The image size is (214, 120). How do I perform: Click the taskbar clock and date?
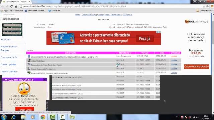pos(206,117)
